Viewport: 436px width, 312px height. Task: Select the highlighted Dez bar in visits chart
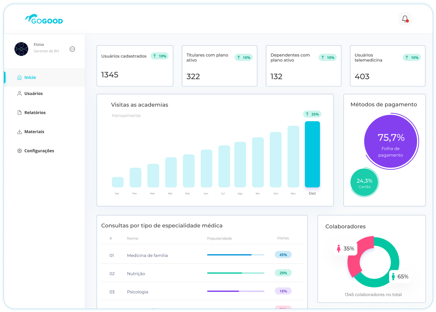pyautogui.click(x=312, y=155)
